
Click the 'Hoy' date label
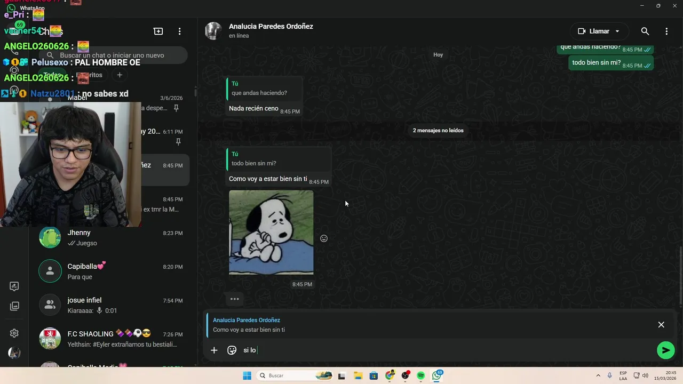[x=438, y=54]
